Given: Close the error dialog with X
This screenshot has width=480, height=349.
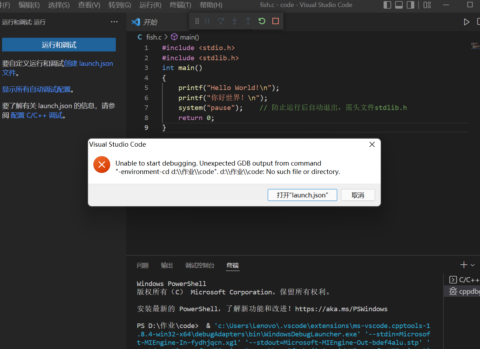Looking at the screenshot, I should [372, 144].
